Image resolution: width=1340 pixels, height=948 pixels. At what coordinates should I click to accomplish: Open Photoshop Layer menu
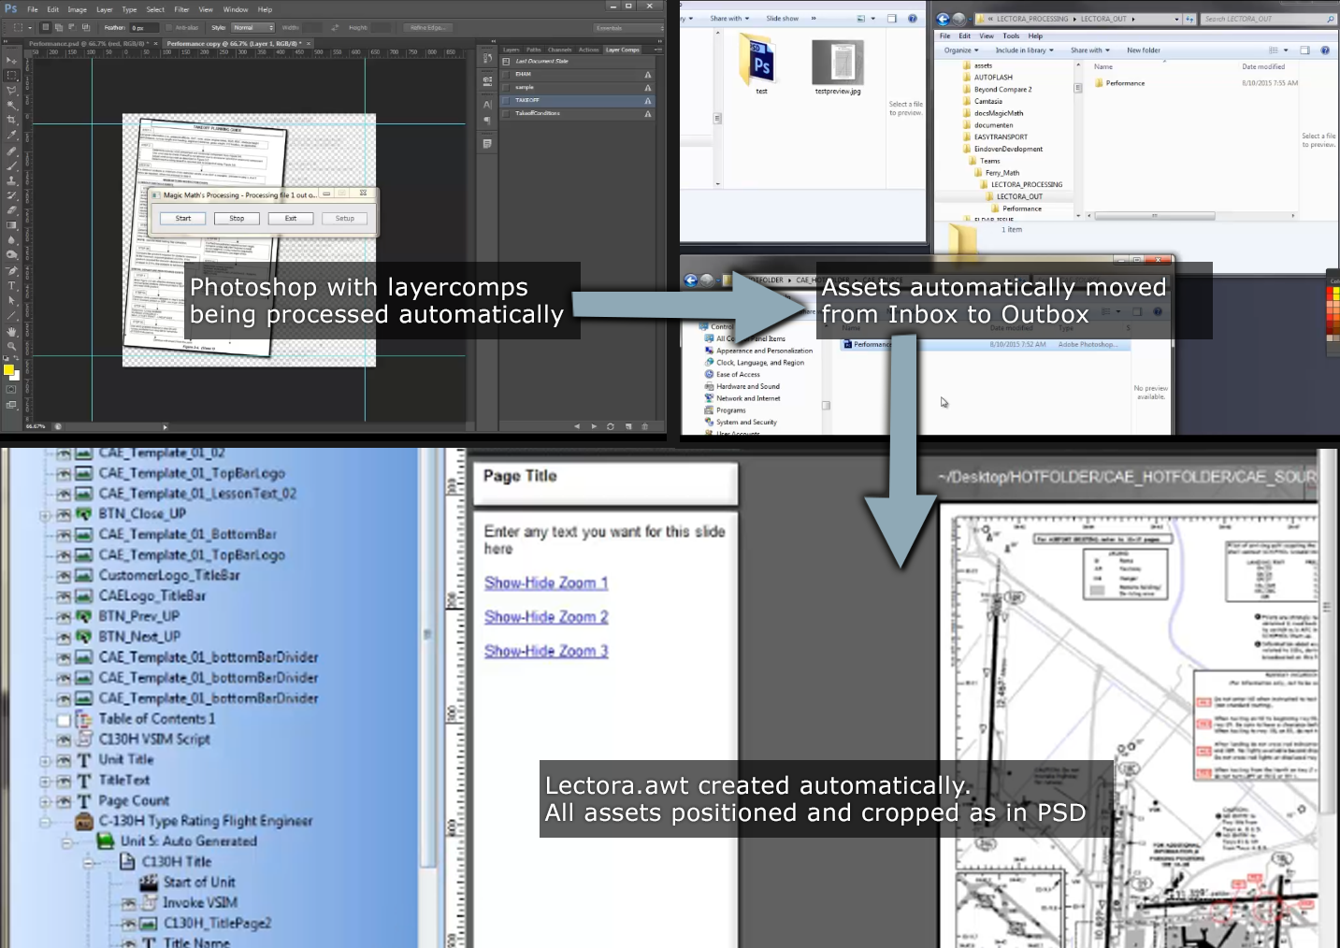click(105, 9)
